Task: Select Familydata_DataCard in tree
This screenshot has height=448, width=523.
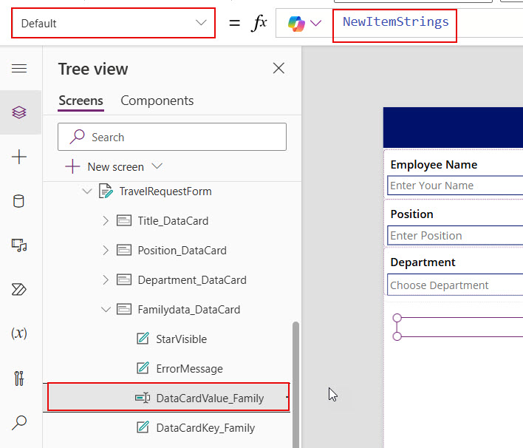Action: coord(189,310)
